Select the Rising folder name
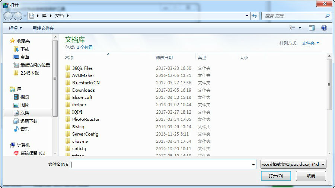 point(78,127)
